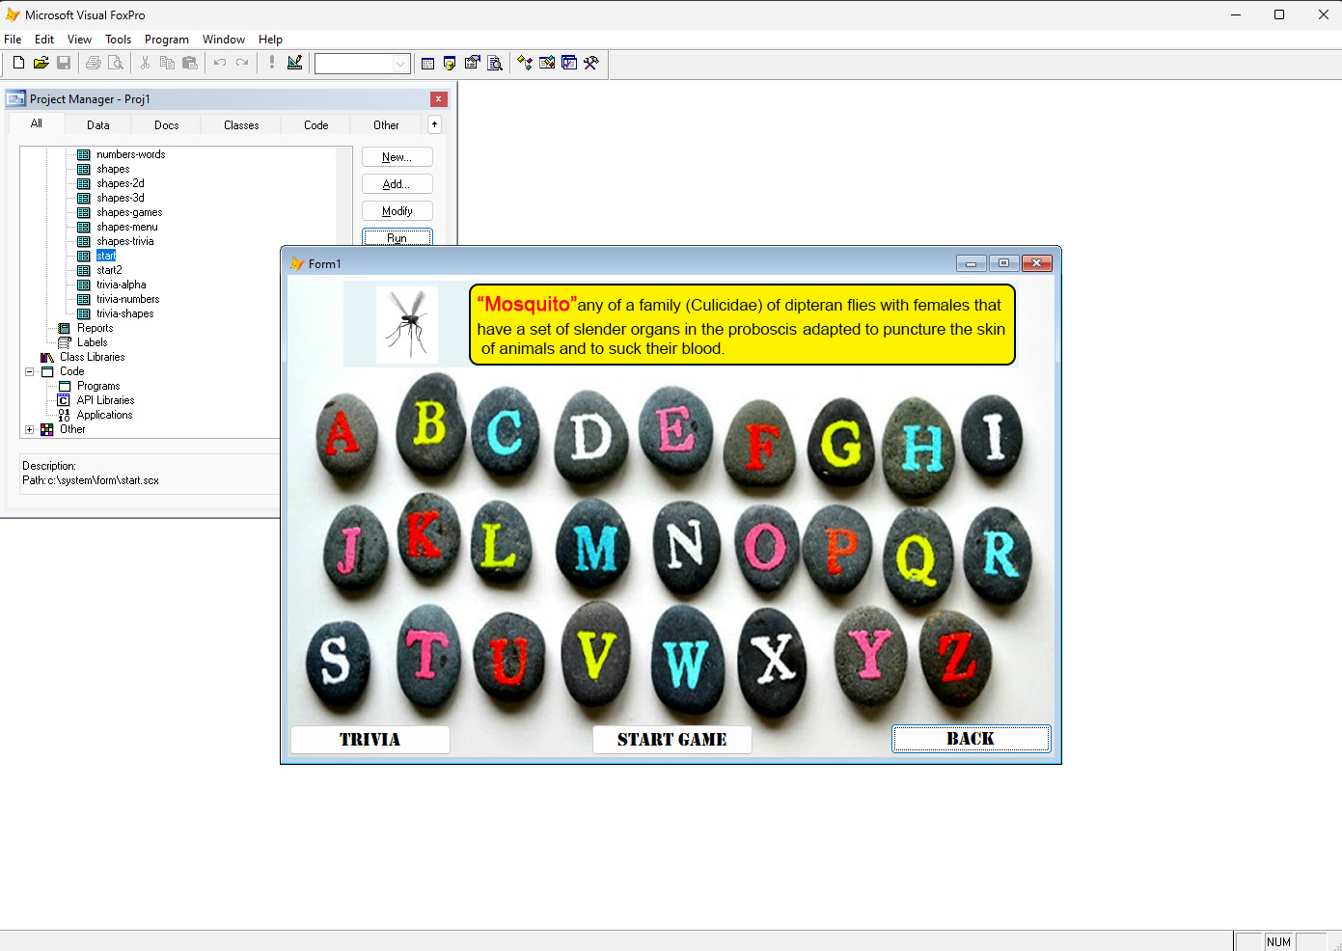1342x951 pixels.
Task: Open the Data Session window icon
Action: pyautogui.click(x=450, y=63)
